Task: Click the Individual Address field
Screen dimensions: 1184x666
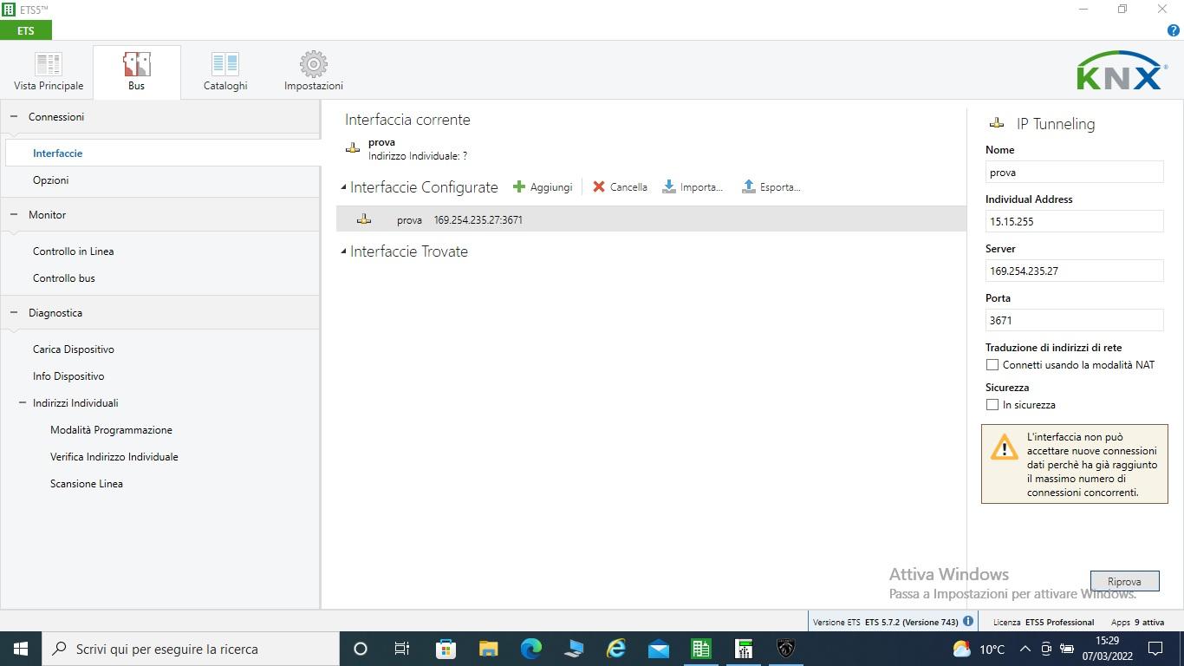Action: point(1074,221)
